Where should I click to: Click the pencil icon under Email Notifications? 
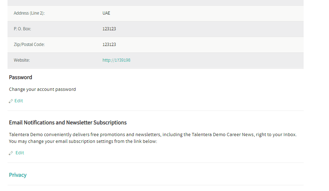[11, 153]
